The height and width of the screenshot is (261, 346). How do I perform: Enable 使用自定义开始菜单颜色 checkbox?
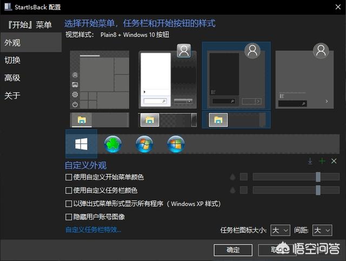(x=69, y=177)
